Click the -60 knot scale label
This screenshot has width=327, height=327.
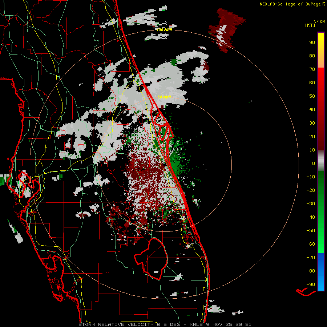(x=311, y=244)
